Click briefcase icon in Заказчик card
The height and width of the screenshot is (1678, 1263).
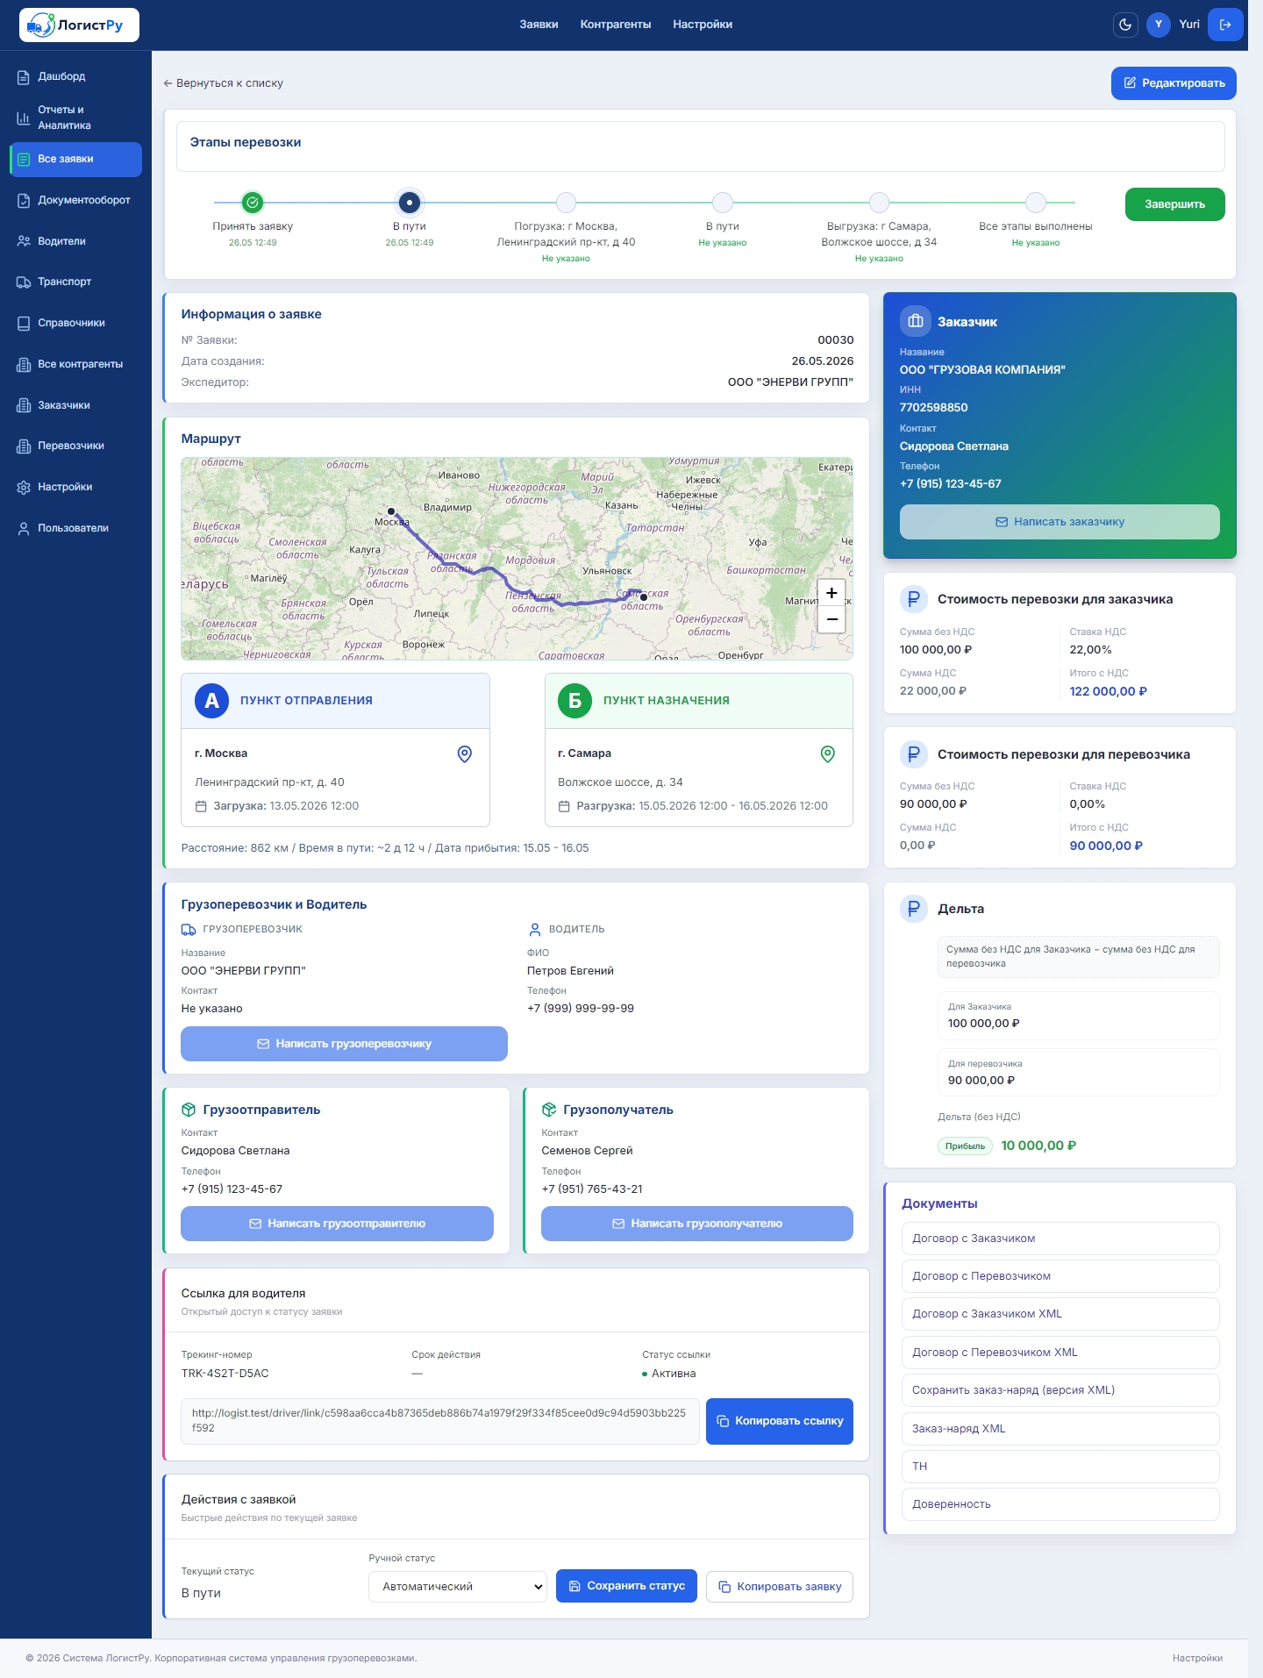pyautogui.click(x=915, y=321)
